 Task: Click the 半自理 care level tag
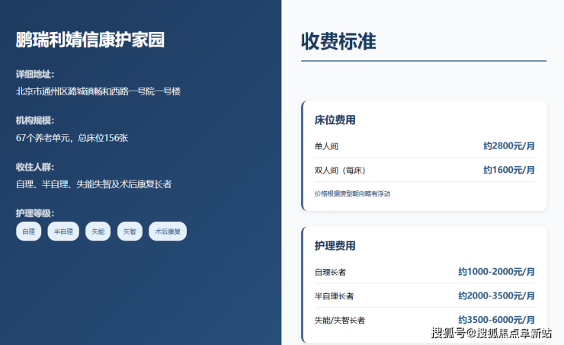click(x=63, y=232)
